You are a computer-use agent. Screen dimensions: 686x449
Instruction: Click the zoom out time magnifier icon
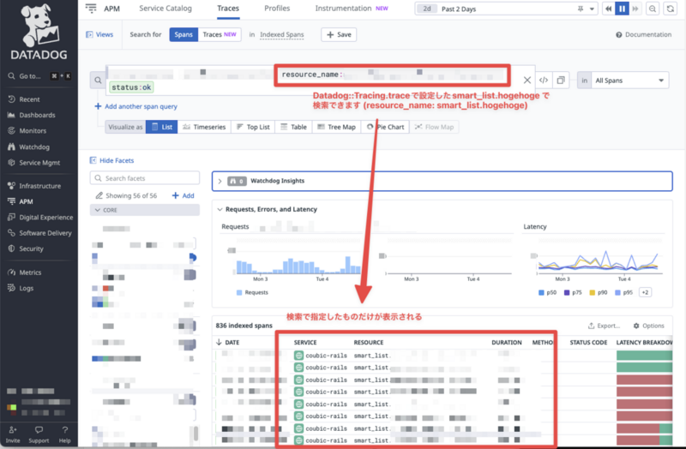coord(653,9)
